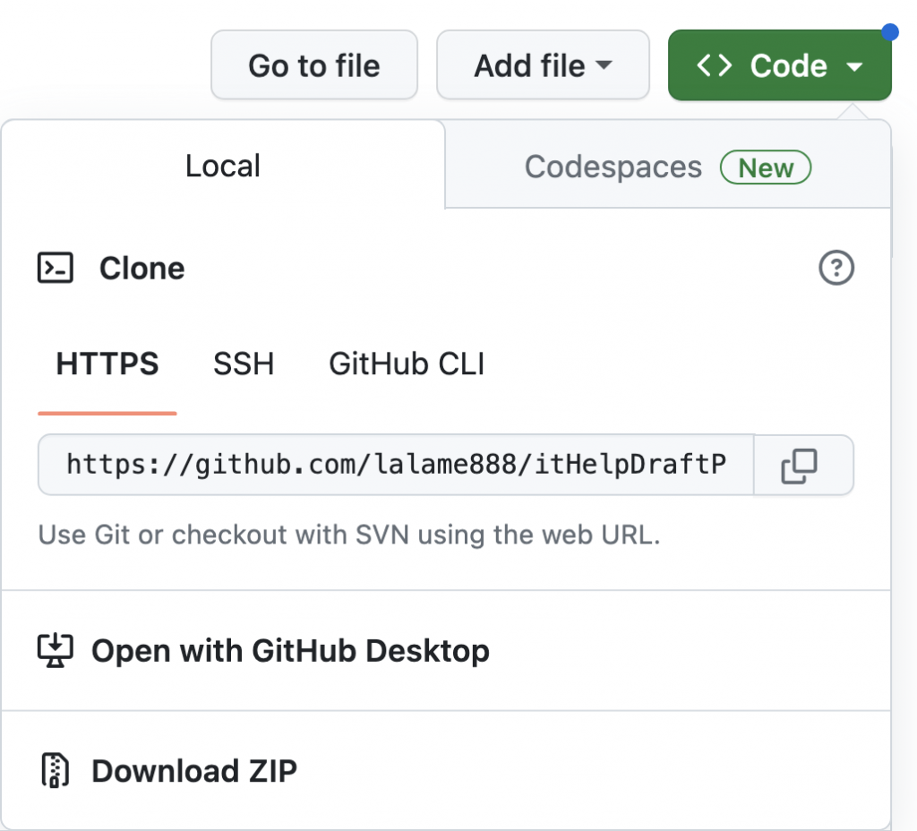The width and height of the screenshot is (917, 831).
Task: Click the green New badge
Action: click(x=766, y=167)
